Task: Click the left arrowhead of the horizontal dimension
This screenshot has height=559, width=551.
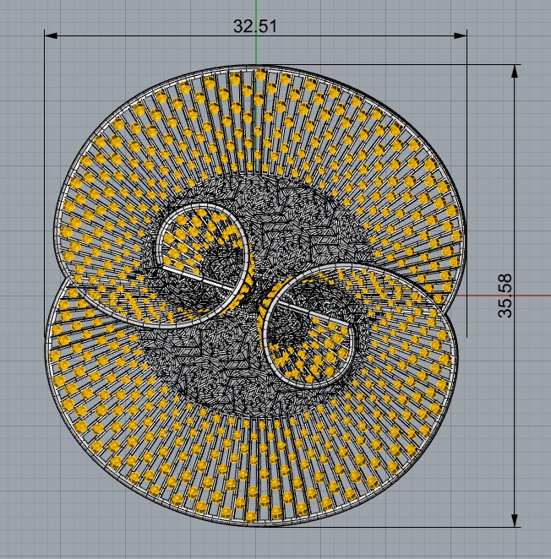Action: point(51,35)
